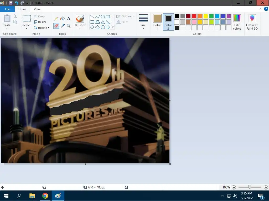The image size is (269, 201).
Task: Choose the Rounded rectangle shape
Action: [92, 22]
